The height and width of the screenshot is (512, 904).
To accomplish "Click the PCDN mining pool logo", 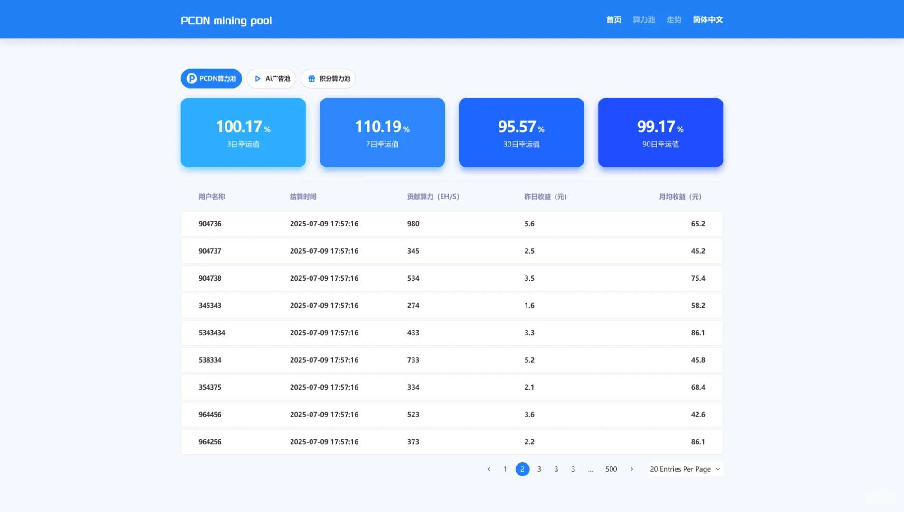I will click(x=226, y=20).
